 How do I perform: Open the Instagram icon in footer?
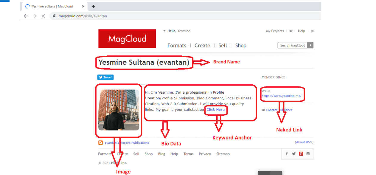[308, 154]
